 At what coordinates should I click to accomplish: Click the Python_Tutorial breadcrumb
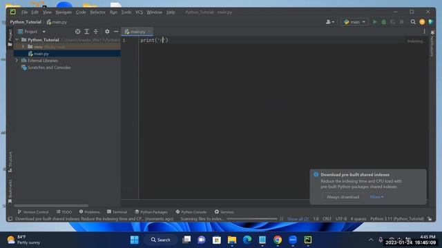[x=26, y=22]
